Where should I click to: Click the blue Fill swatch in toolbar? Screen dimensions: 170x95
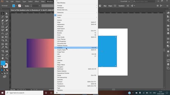[x=3, y=63]
